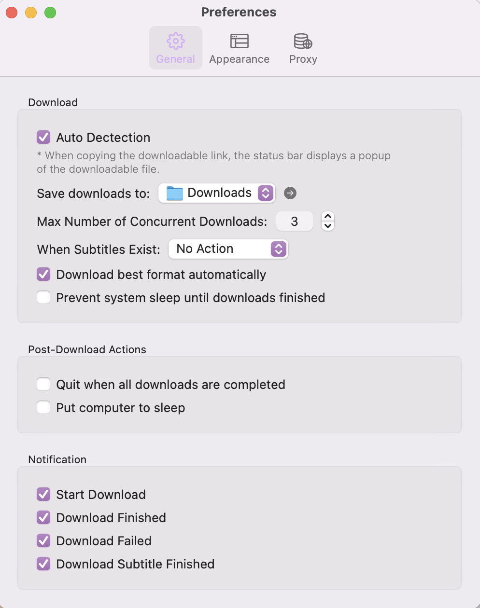Viewport: 480px width, 608px height.
Task: Click the blue Downloads folder icon
Action: tap(174, 193)
